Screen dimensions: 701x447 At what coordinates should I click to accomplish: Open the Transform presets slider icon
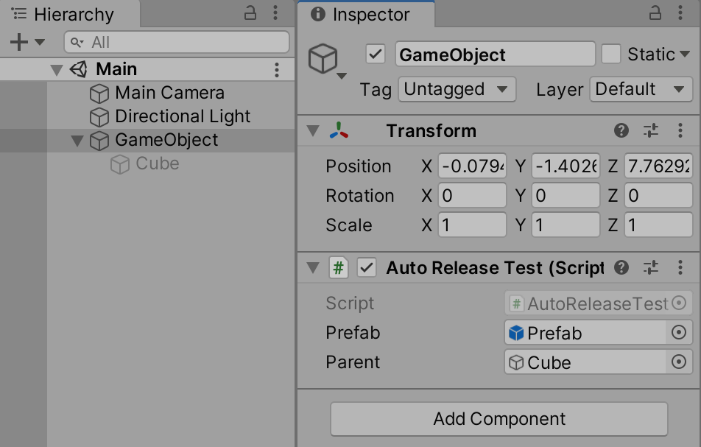(651, 130)
